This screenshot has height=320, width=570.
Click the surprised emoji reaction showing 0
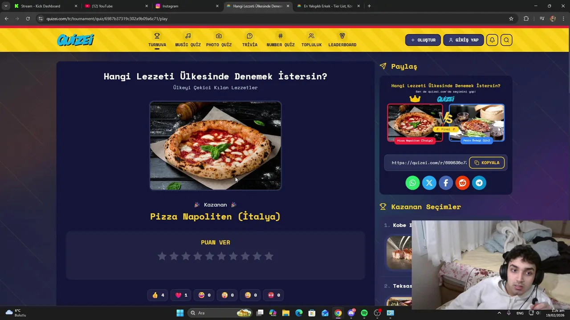click(227, 295)
